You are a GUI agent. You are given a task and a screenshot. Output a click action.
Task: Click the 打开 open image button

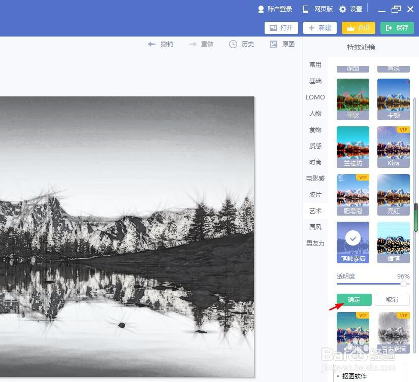click(x=281, y=28)
